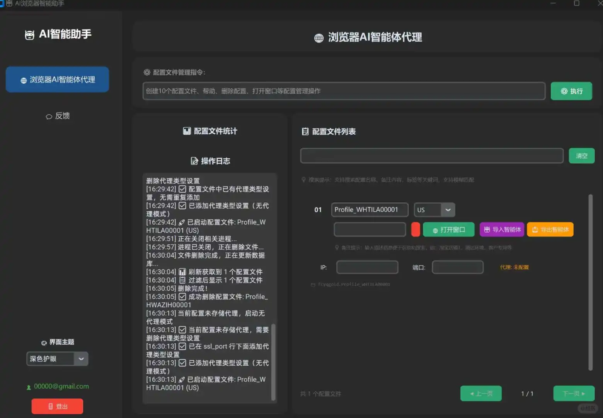Open the US region dropdown

pos(448,210)
